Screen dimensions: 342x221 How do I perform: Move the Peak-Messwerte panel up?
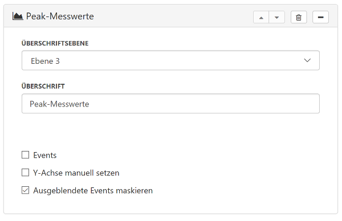[261, 17]
